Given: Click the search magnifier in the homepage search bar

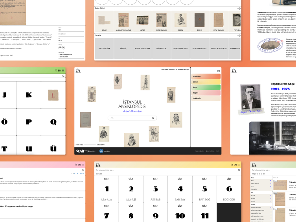Looking at the screenshot, I should click(x=154, y=118).
